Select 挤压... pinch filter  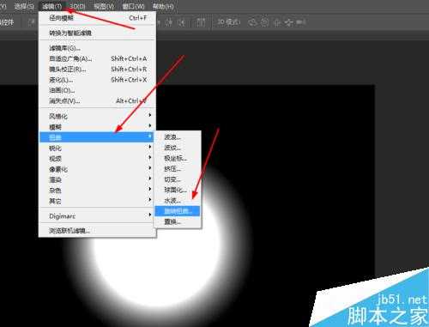point(178,169)
